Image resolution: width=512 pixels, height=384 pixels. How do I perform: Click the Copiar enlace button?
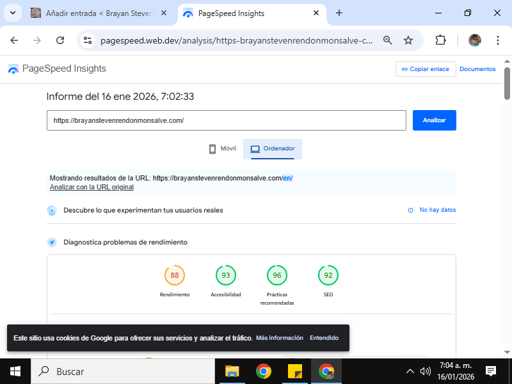[x=425, y=69]
